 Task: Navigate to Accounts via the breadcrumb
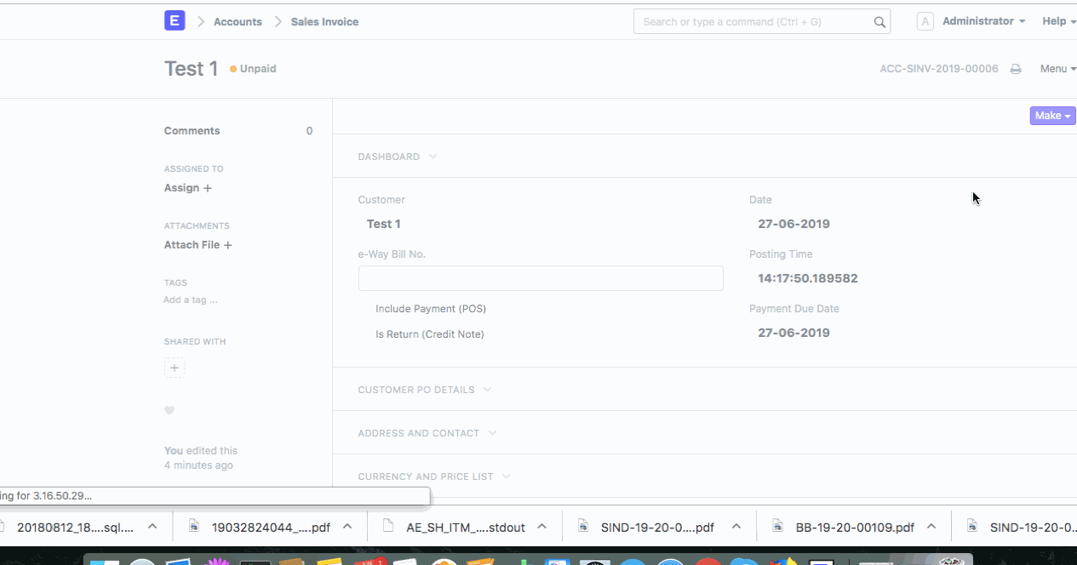(x=237, y=21)
